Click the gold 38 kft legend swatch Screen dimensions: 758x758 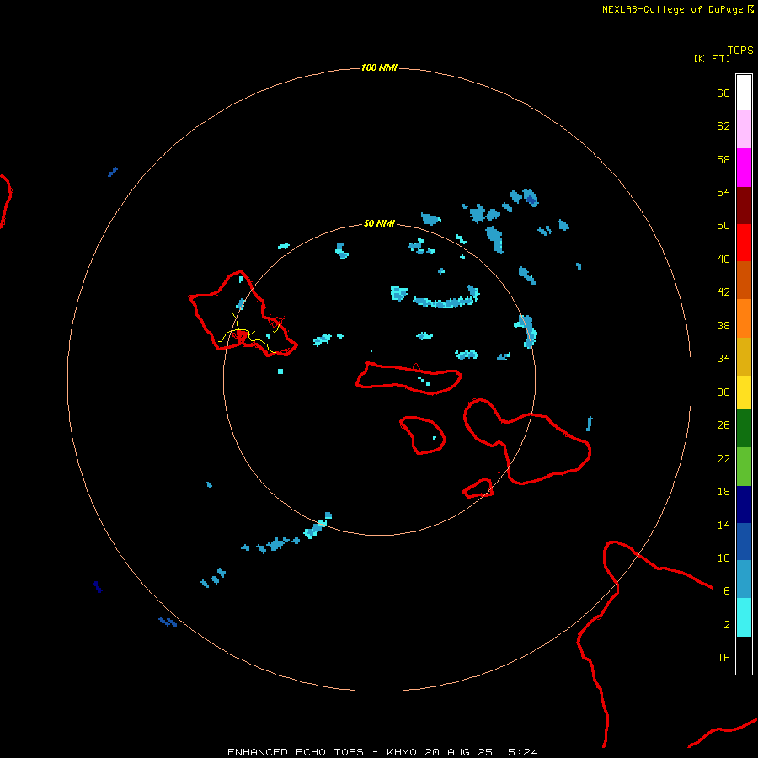tap(744, 355)
